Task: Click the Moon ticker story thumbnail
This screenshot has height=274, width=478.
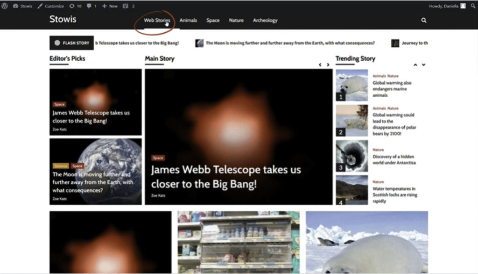Action: tap(199, 43)
